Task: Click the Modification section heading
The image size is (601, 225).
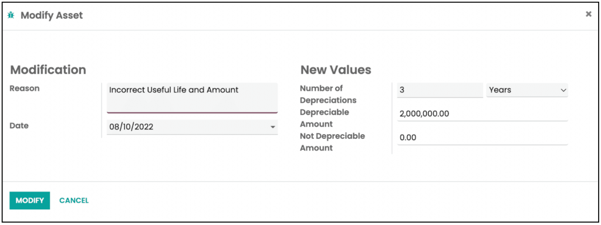Action: tap(48, 70)
